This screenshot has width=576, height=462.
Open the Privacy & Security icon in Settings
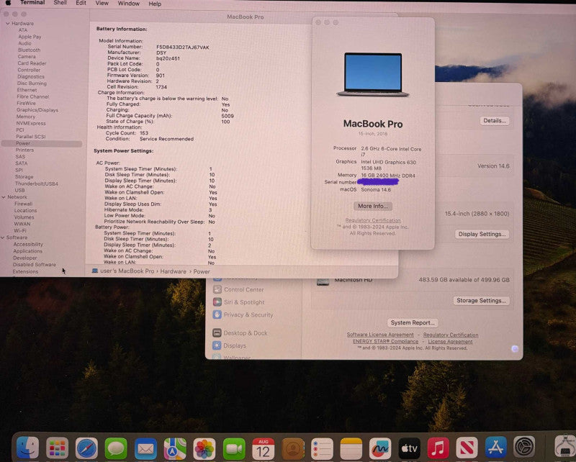click(217, 314)
